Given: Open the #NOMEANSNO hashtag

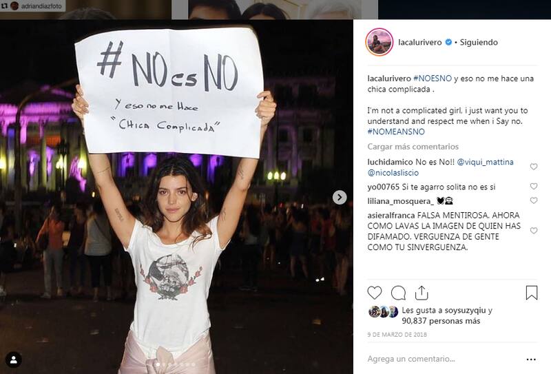Looking at the screenshot, I should click(396, 132).
